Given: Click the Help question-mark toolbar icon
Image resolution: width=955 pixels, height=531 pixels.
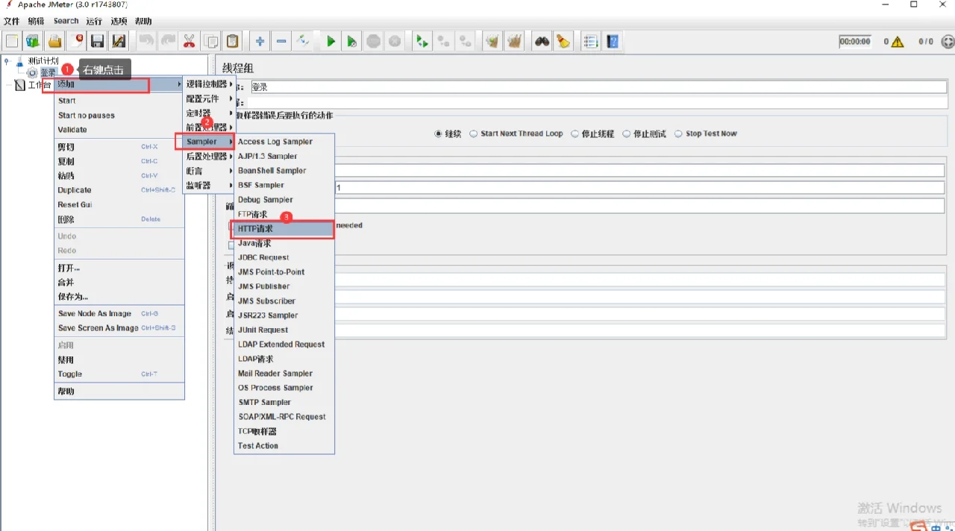Looking at the screenshot, I should (613, 41).
